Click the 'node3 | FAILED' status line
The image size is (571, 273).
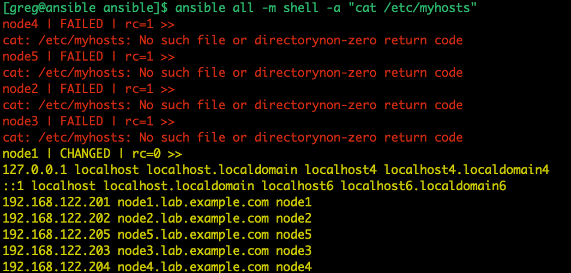(89, 121)
